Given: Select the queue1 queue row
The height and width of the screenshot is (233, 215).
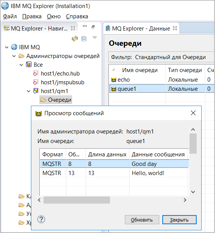Looking at the screenshot, I should pyautogui.click(x=162, y=89).
